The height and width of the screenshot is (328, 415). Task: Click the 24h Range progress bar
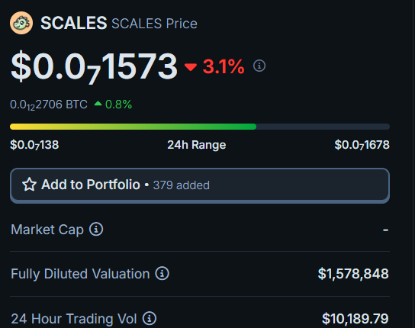click(x=200, y=127)
